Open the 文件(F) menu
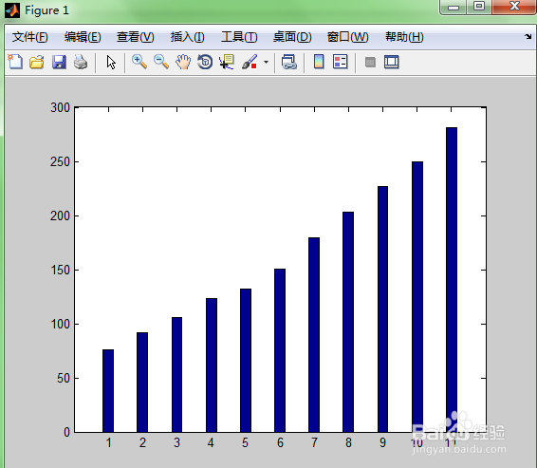Viewport: 537px width, 468px height. pyautogui.click(x=29, y=37)
